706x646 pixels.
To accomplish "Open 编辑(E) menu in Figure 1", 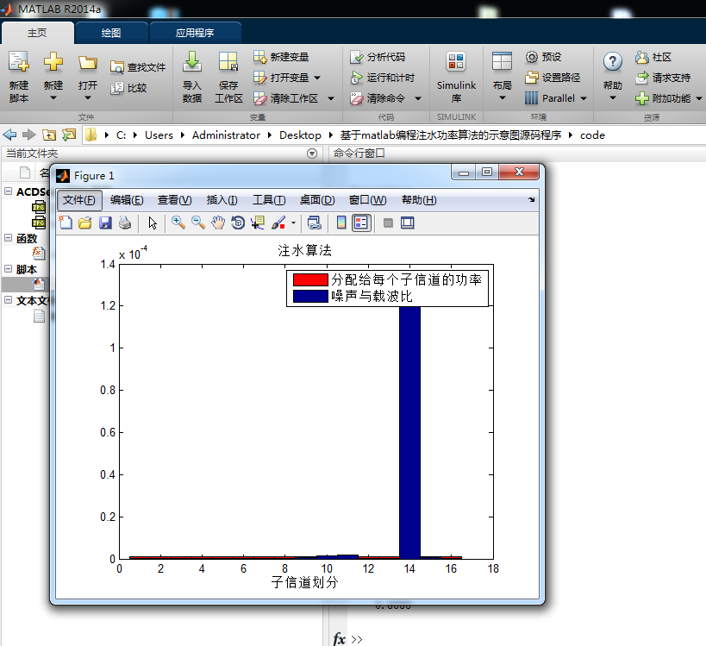I will pos(127,200).
